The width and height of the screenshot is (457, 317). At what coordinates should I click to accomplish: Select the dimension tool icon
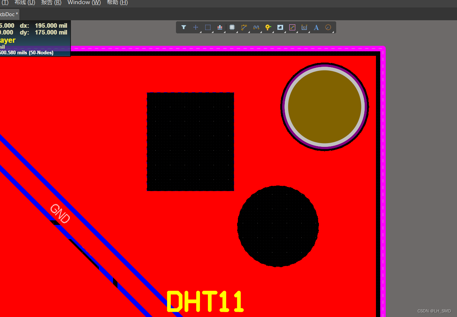click(304, 27)
